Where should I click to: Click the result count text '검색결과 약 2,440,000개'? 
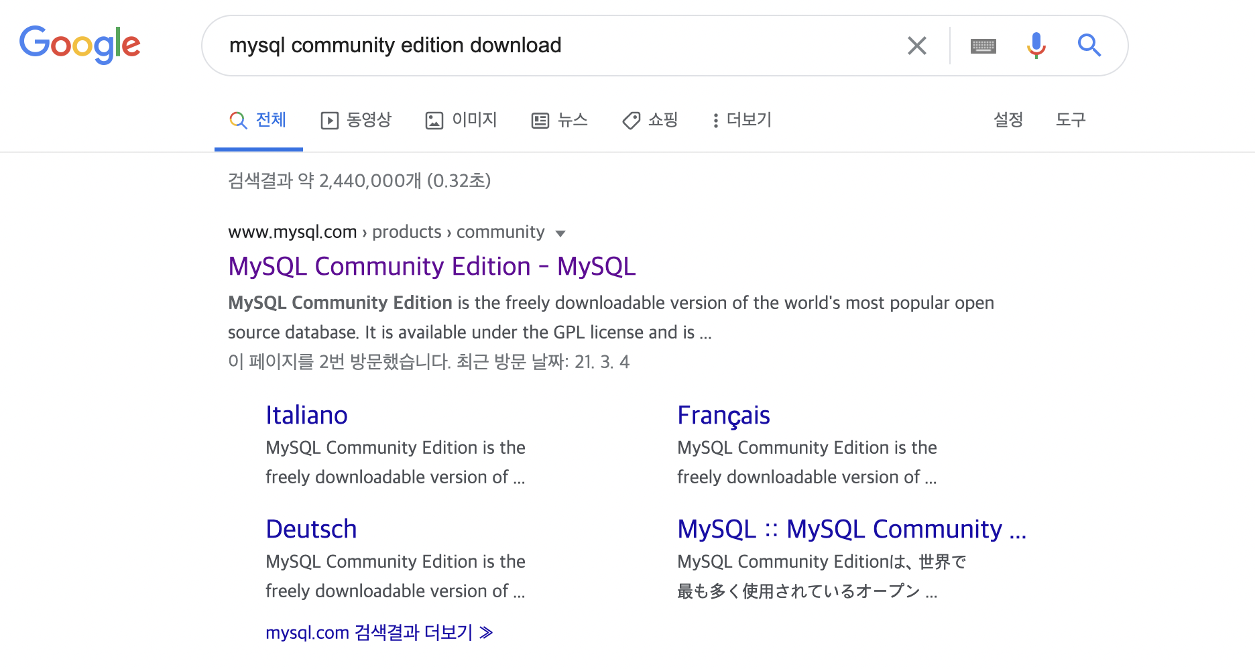point(324,180)
